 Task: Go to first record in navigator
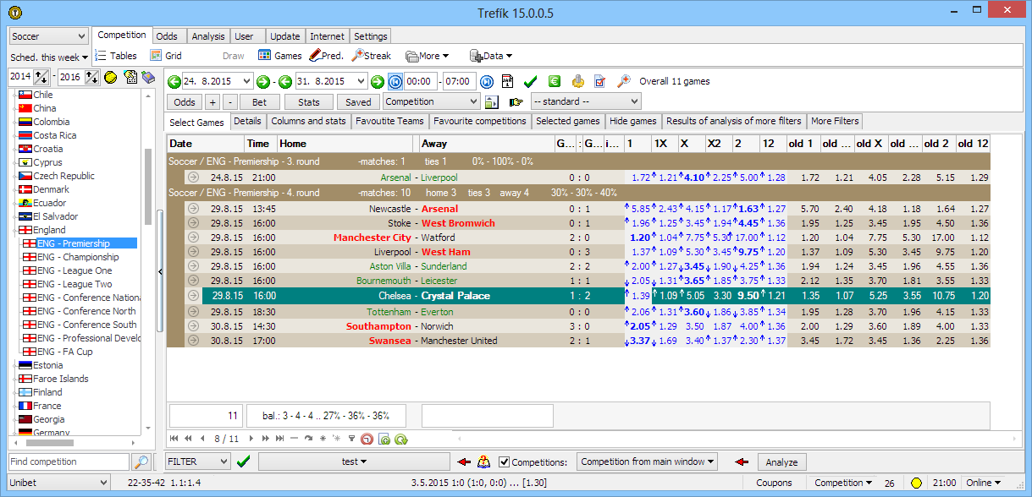(174, 439)
